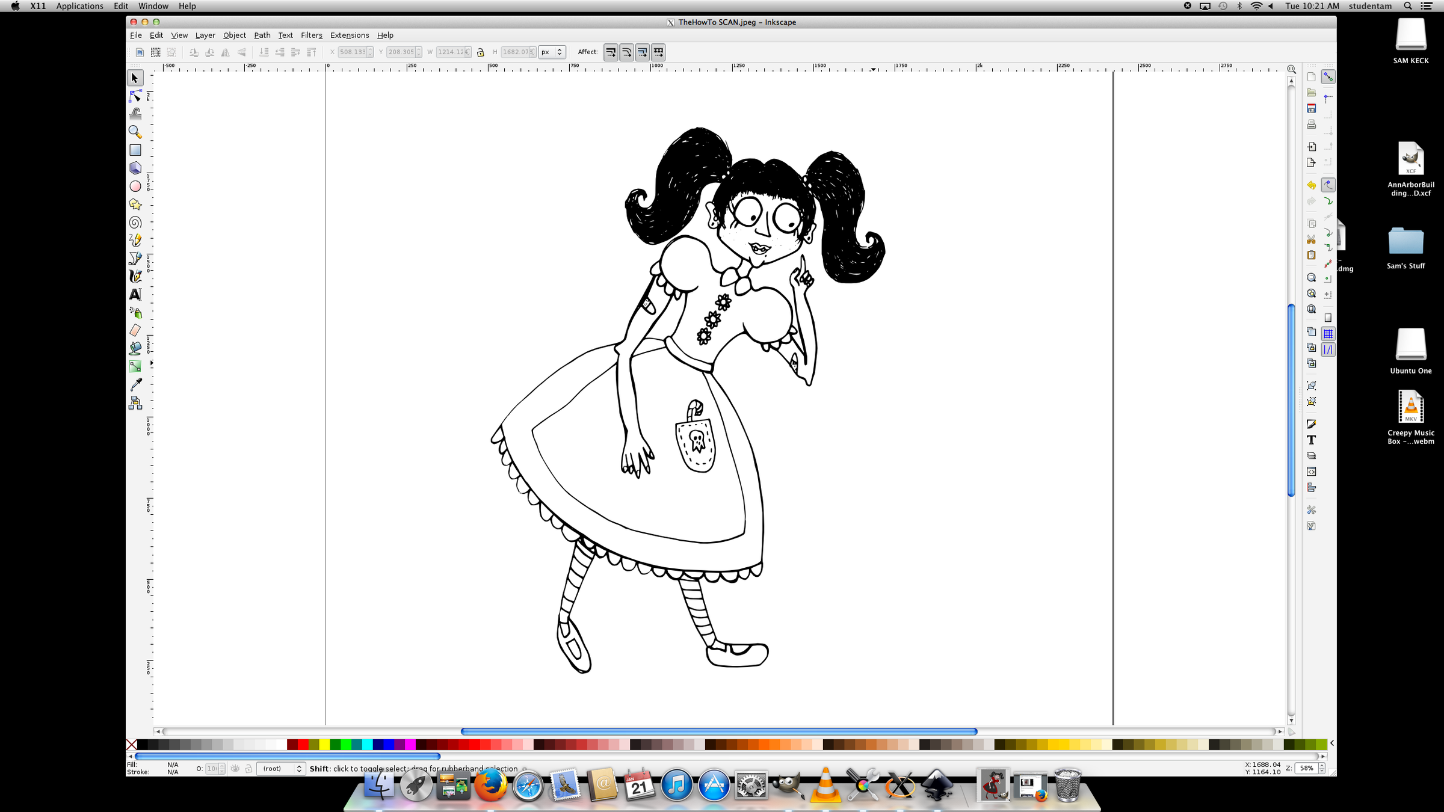Open the XML editor
The height and width of the screenshot is (812, 1444).
point(1312,471)
